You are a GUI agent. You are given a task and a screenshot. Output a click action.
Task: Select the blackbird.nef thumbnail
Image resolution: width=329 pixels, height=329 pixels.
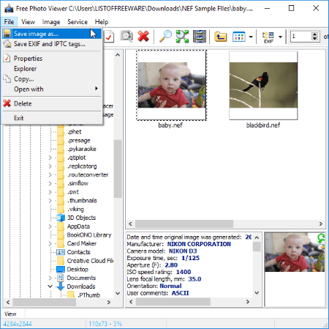263,85
